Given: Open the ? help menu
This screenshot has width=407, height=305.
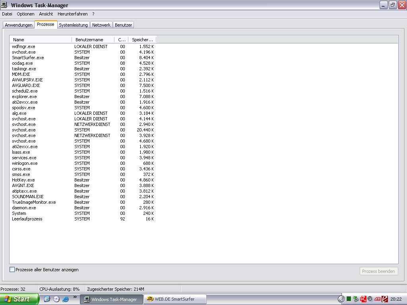Looking at the screenshot, I should click(x=93, y=14).
